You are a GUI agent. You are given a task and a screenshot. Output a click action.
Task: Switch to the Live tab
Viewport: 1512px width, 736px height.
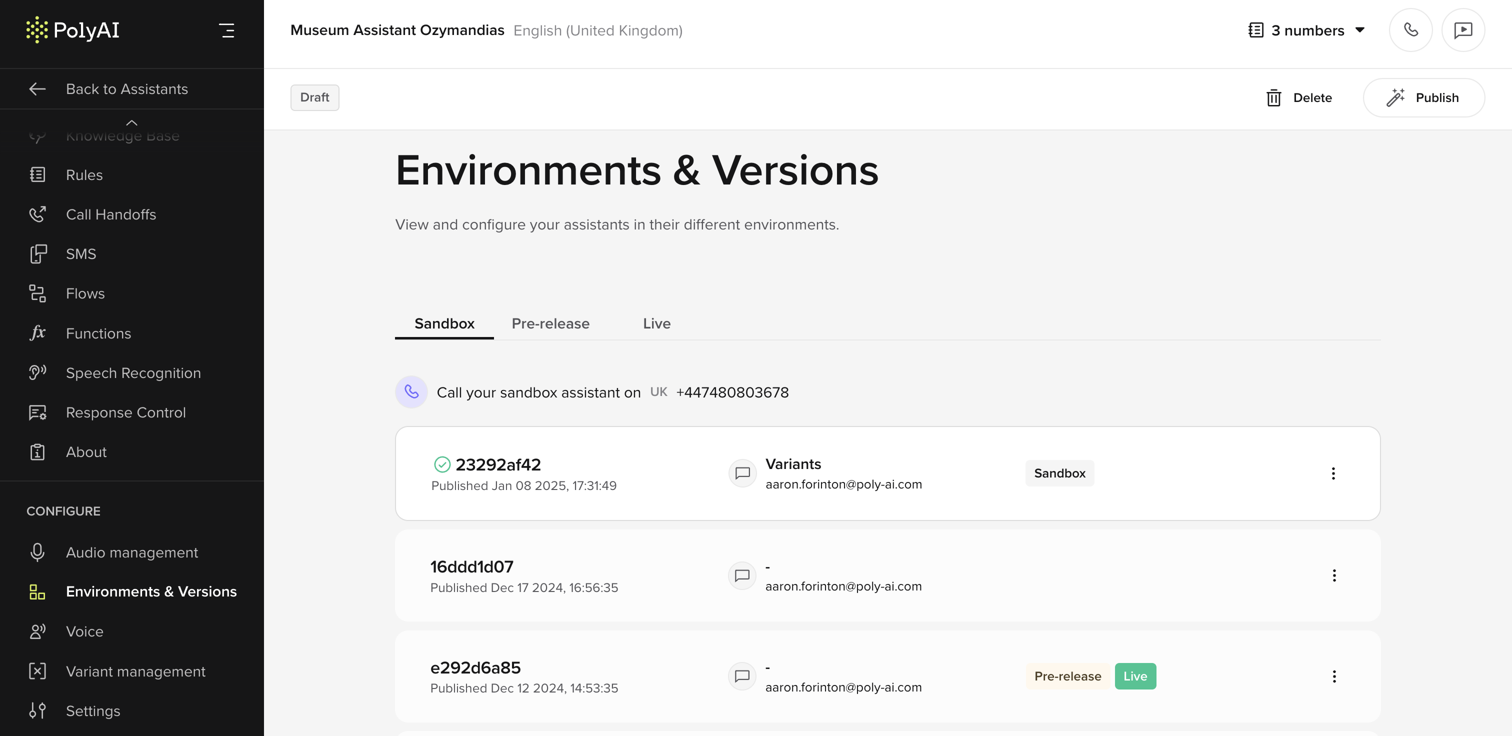click(x=656, y=323)
